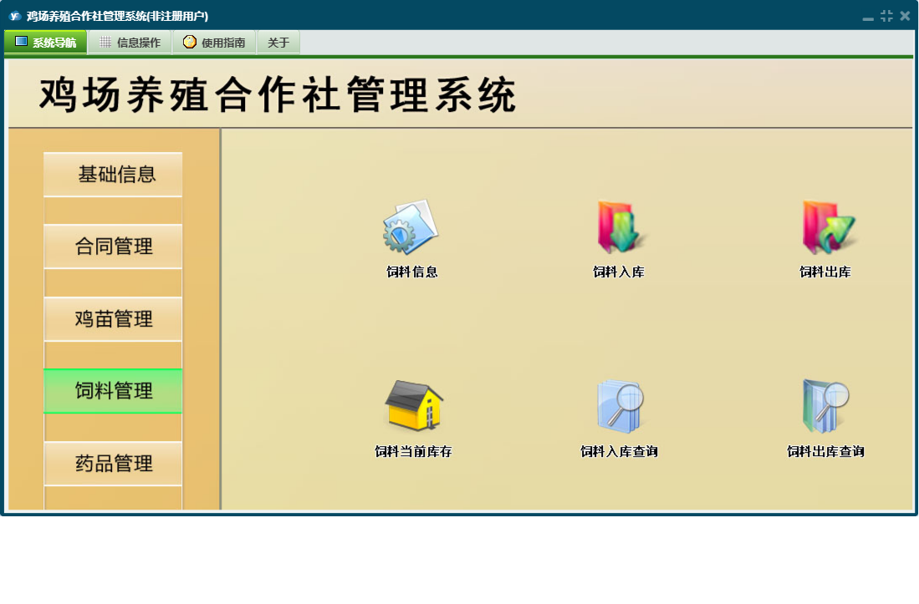Click the app logo in title bar
The height and width of the screenshot is (604, 919).
point(15,16)
